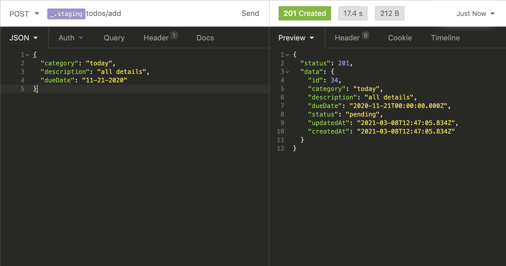Click the 212 B response size badge

[389, 13]
